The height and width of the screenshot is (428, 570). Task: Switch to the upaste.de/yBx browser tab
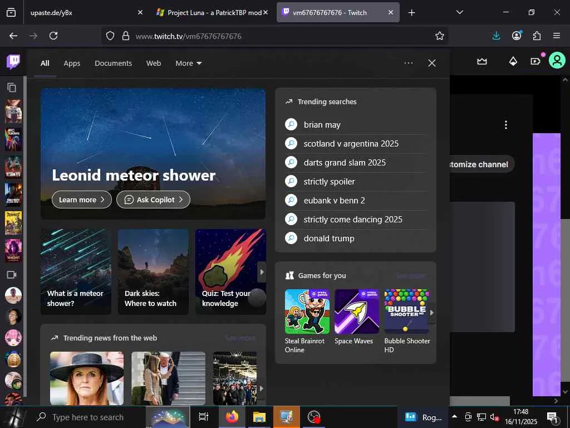[x=85, y=12]
